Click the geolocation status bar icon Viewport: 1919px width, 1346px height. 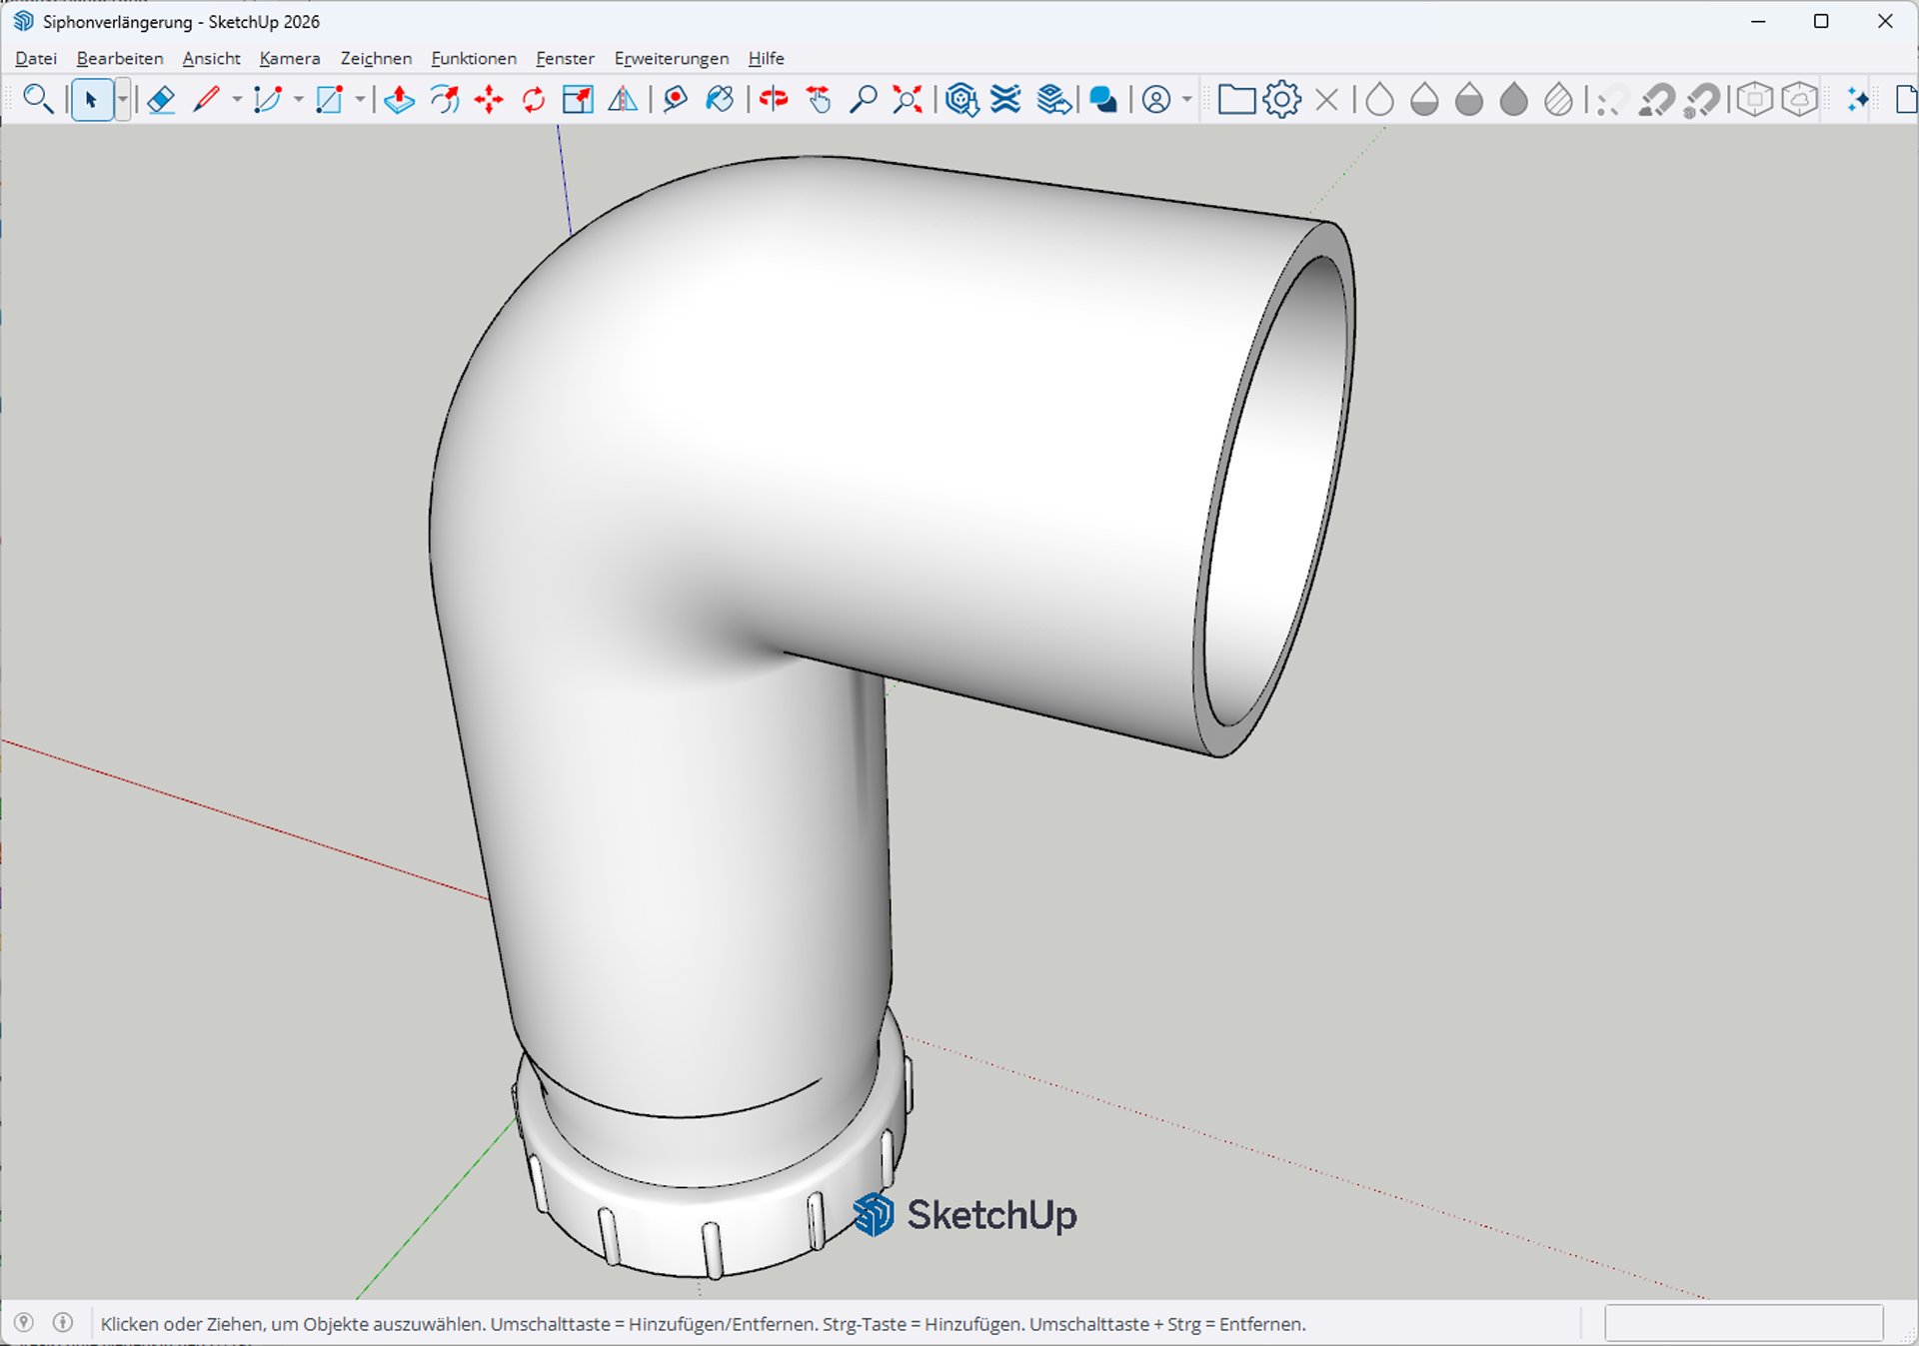(24, 1323)
